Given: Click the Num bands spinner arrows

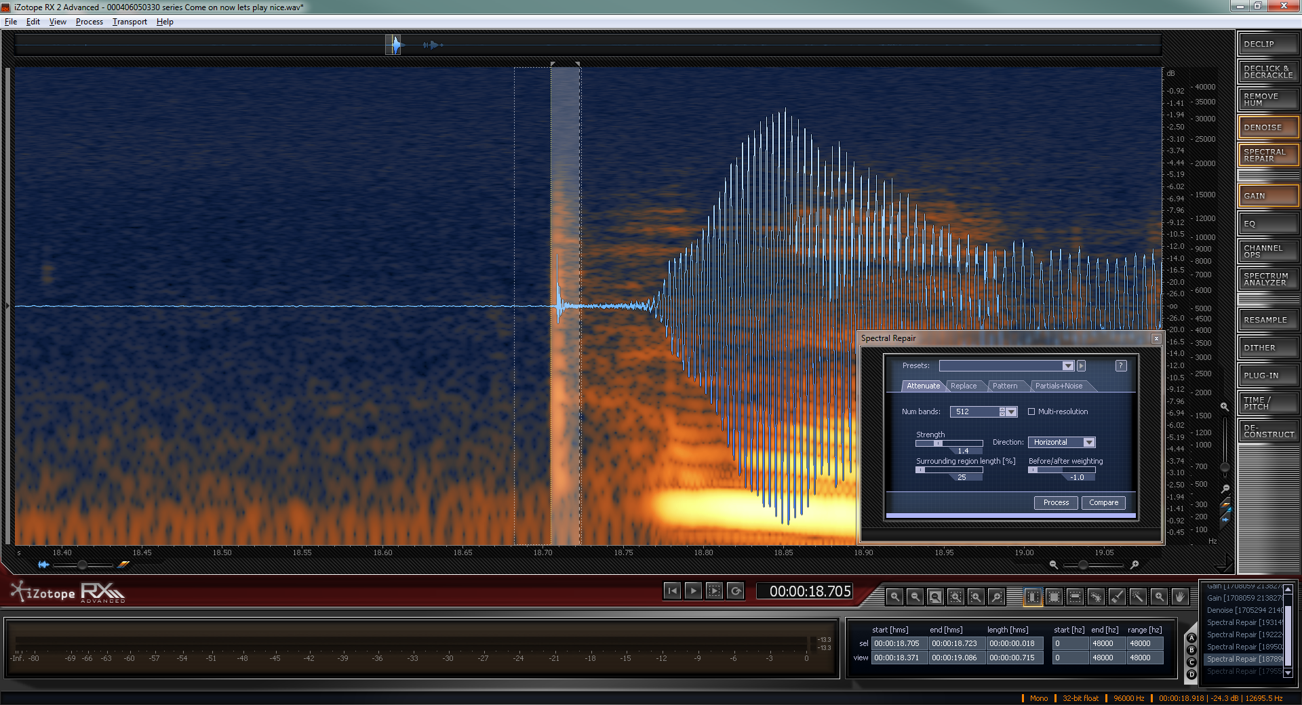Looking at the screenshot, I should [1002, 411].
